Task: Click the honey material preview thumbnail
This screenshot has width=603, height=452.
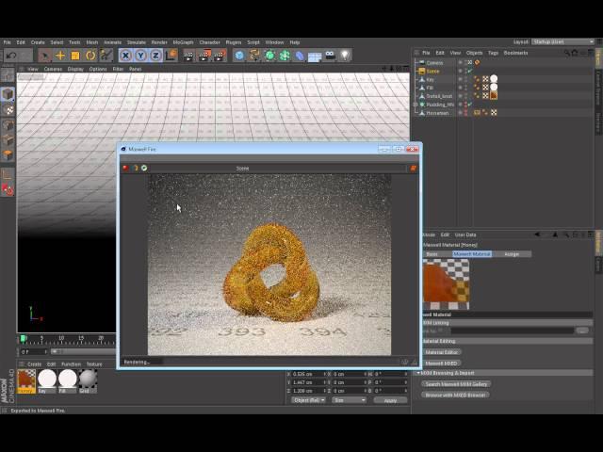Action: pyautogui.click(x=446, y=284)
